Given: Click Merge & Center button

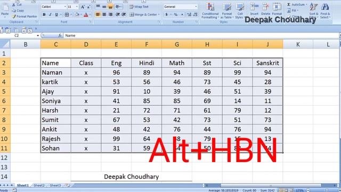Looking at the screenshot, I should [x=144, y=14].
